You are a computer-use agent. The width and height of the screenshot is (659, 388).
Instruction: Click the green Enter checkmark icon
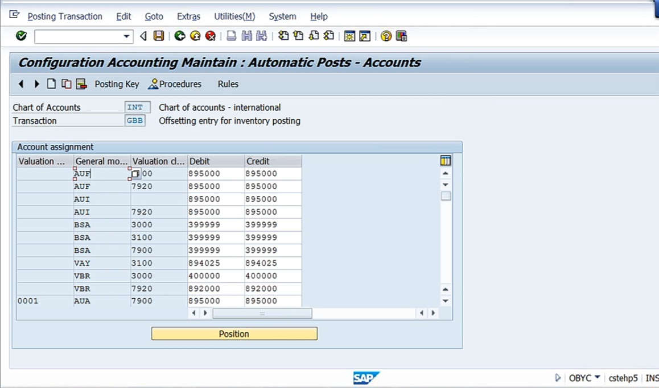point(21,36)
